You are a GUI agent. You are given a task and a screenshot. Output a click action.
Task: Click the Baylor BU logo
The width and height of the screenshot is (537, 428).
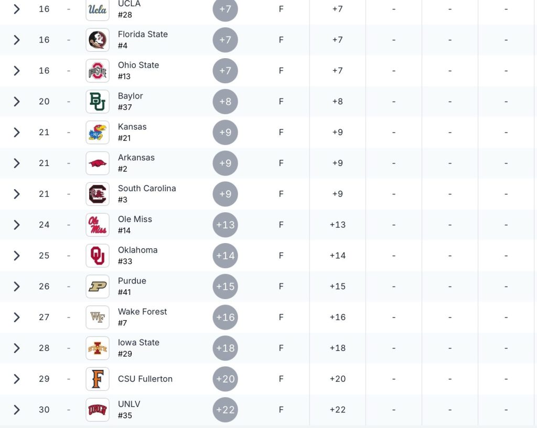[98, 102]
